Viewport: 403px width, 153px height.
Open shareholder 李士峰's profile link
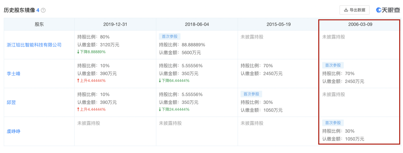click(x=13, y=74)
